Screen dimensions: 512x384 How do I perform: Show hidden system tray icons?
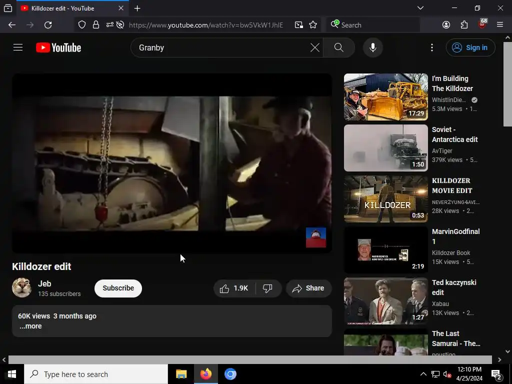tap(423, 374)
